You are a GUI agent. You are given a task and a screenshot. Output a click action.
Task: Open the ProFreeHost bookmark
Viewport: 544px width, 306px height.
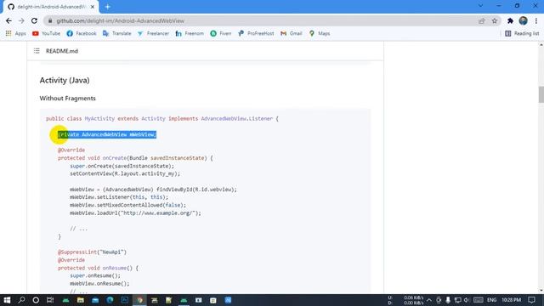(256, 33)
